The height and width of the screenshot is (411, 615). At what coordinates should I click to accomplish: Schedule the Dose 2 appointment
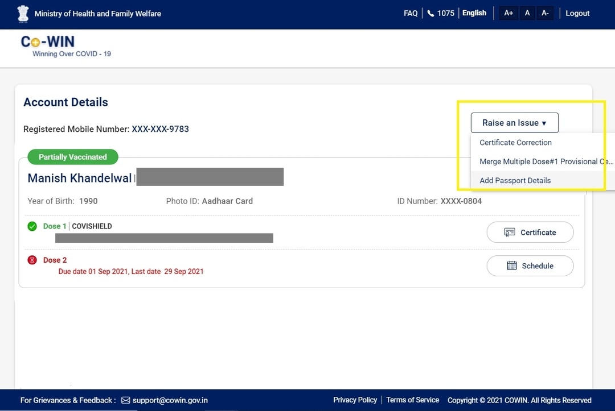[530, 266]
